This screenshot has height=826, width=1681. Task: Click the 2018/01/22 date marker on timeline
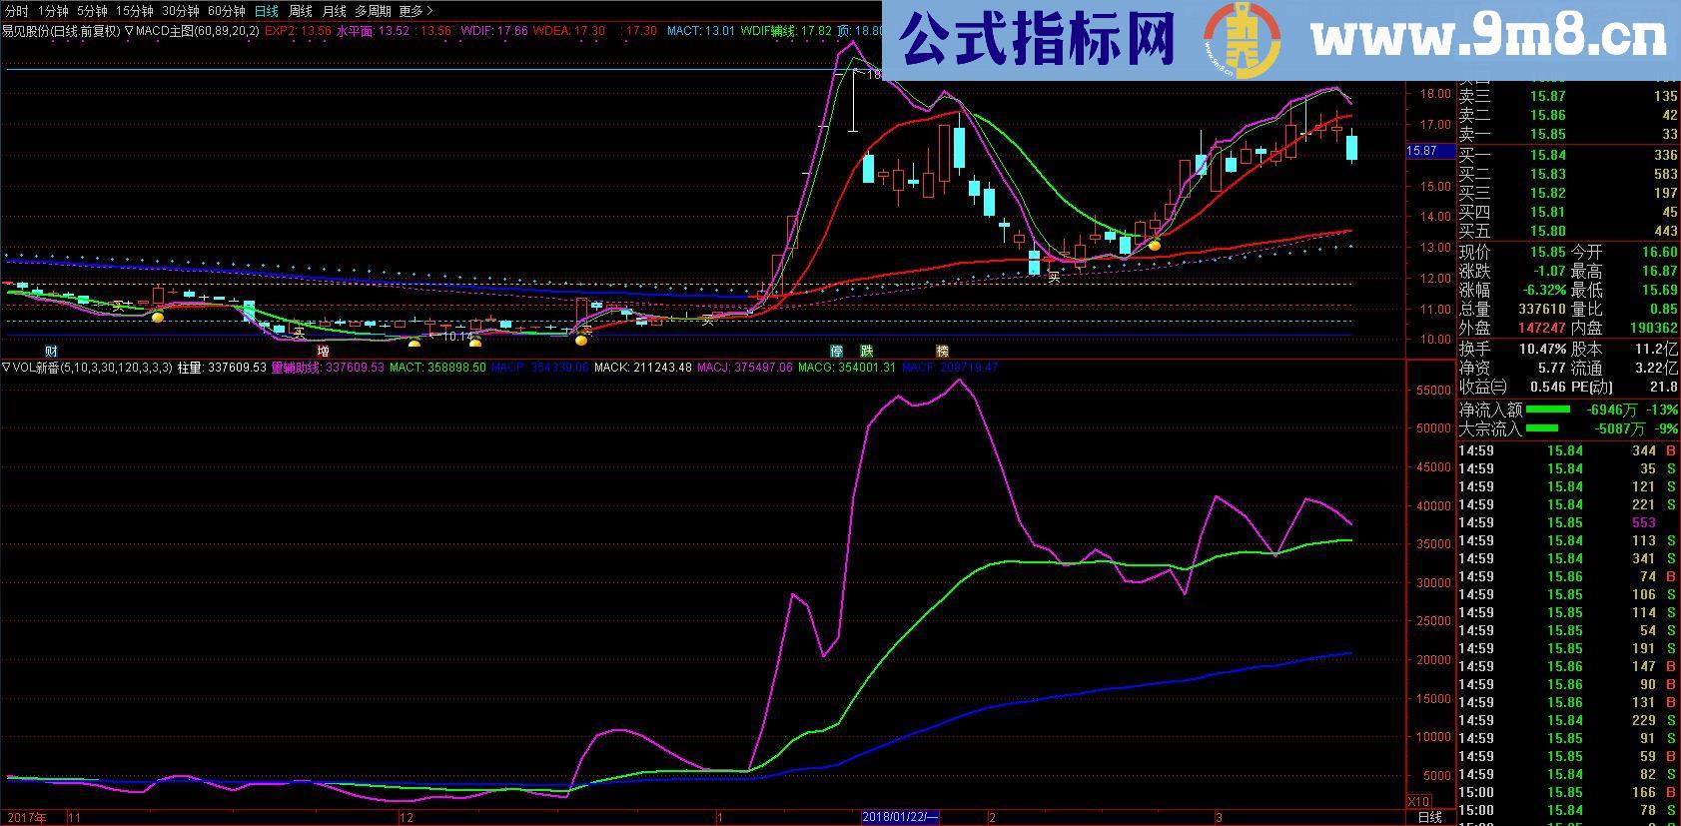coord(900,818)
